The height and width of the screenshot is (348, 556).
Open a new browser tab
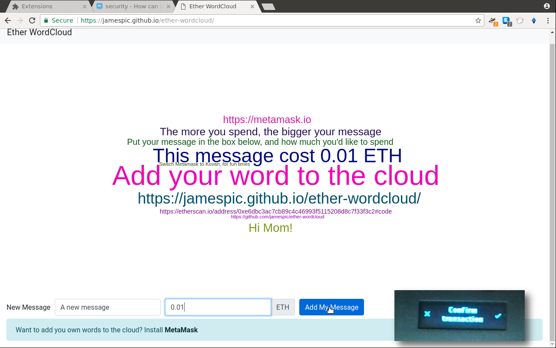[268, 7]
